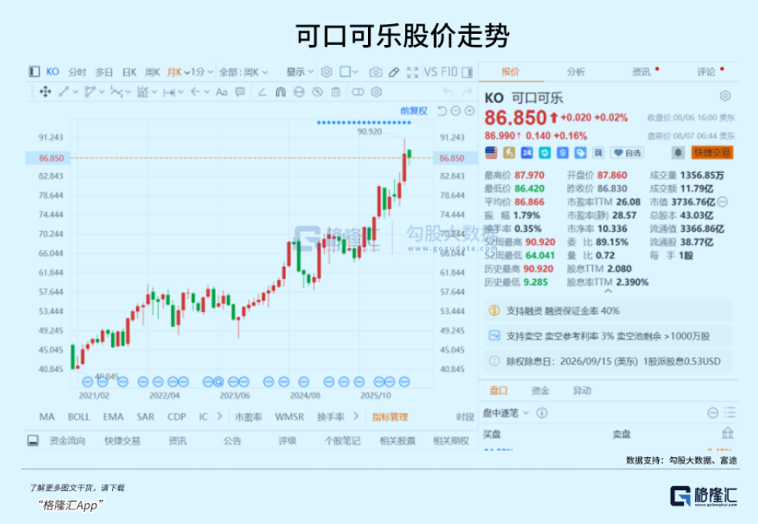The width and height of the screenshot is (758, 524).
Task: Switch to 日K chart view
Action: (x=129, y=72)
